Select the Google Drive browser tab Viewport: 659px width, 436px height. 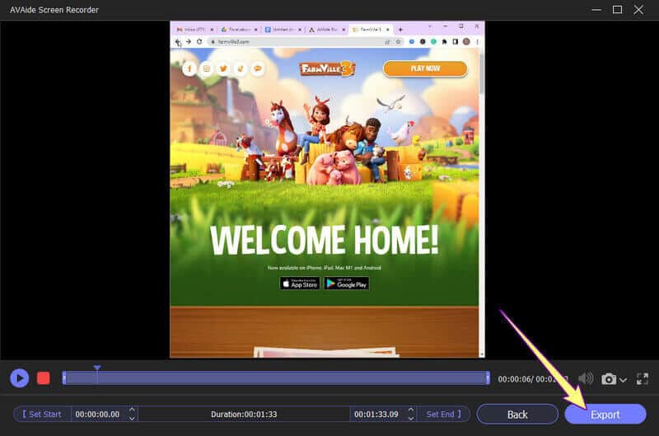point(239,30)
